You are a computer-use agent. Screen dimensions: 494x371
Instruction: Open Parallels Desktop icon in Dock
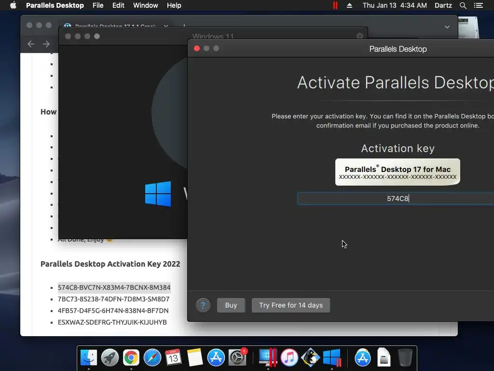tap(268, 357)
